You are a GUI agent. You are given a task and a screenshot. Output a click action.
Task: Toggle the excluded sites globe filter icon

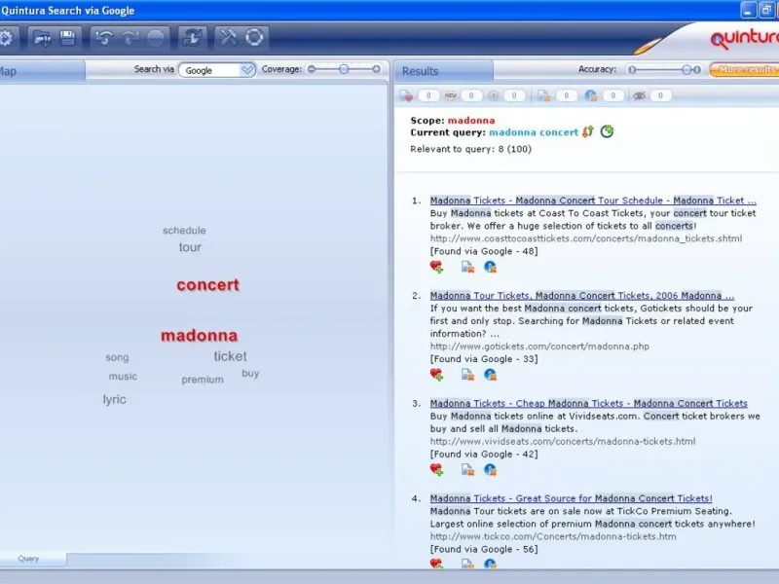(591, 95)
